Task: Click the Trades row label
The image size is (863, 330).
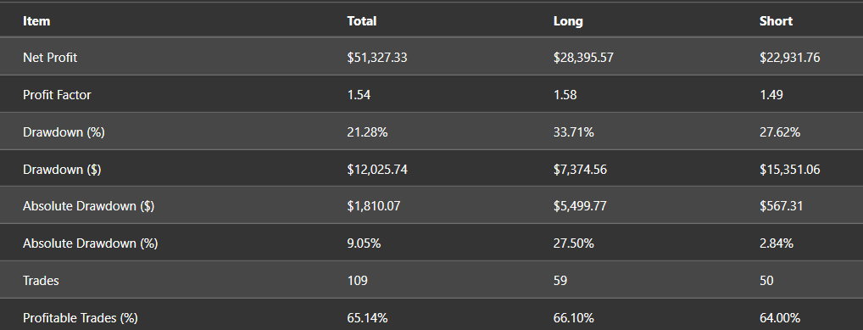Action: tap(41, 281)
